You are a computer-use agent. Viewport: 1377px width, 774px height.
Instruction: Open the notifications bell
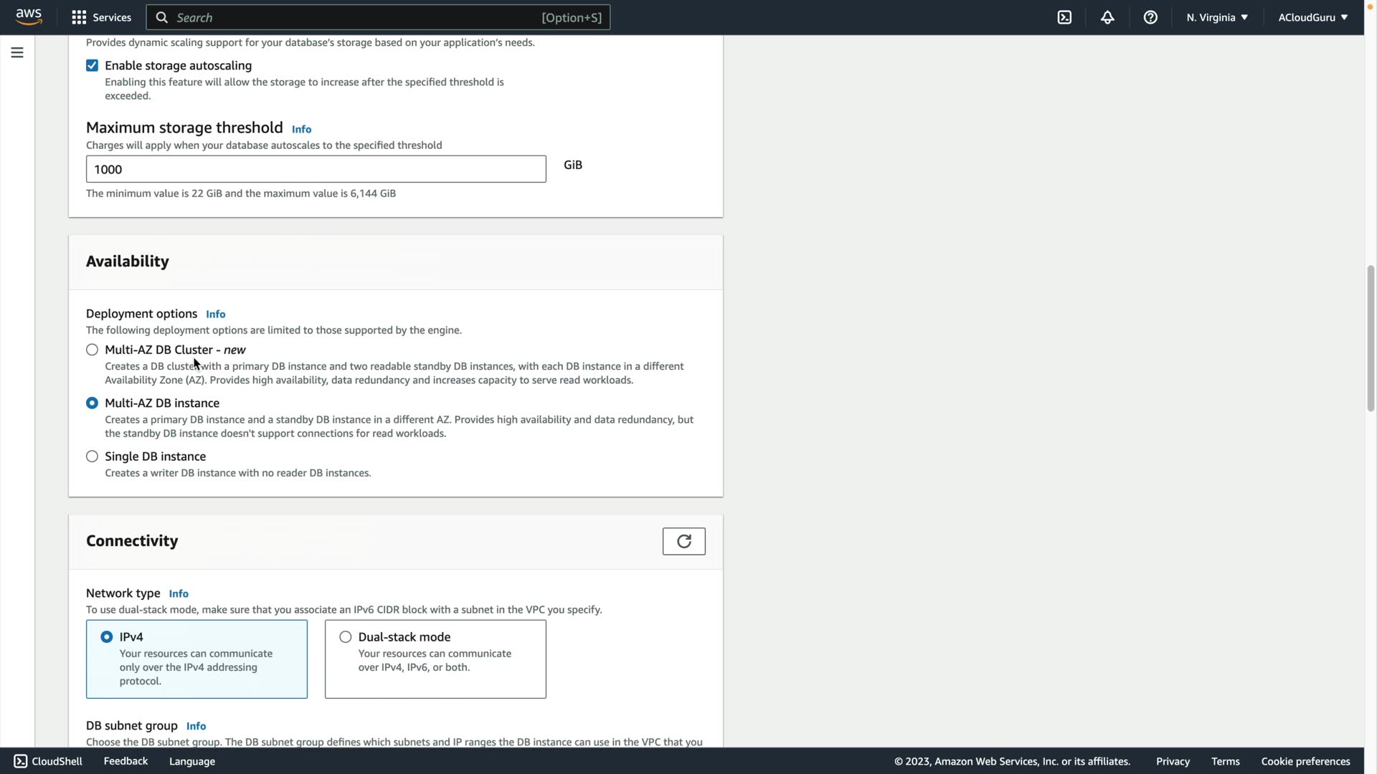pyautogui.click(x=1107, y=17)
